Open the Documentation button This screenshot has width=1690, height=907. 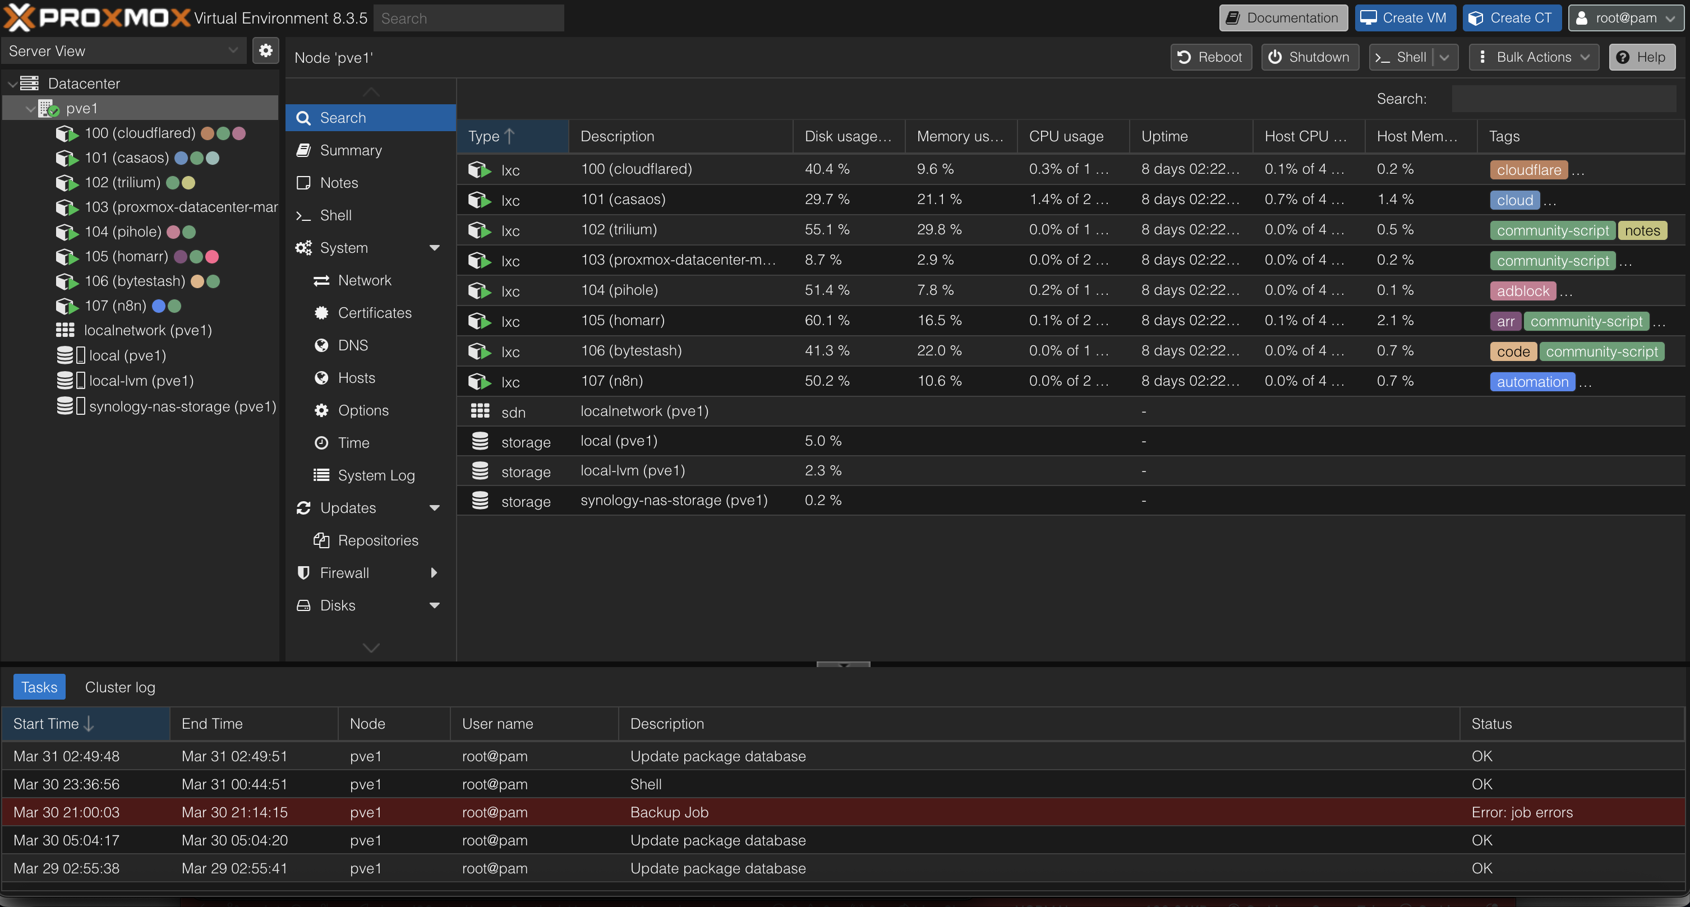[x=1283, y=18]
